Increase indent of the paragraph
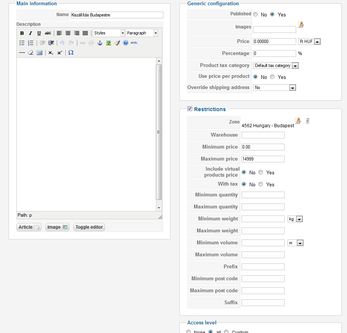Image resolution: width=347 pixels, height=333 pixels. point(51,43)
